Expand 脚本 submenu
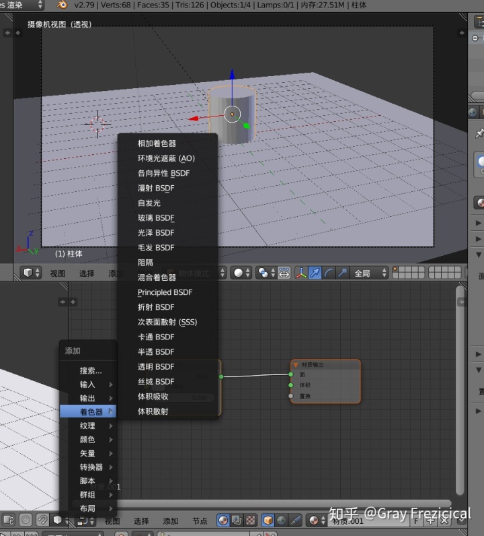Viewport: 484px width, 536px height. (88, 481)
